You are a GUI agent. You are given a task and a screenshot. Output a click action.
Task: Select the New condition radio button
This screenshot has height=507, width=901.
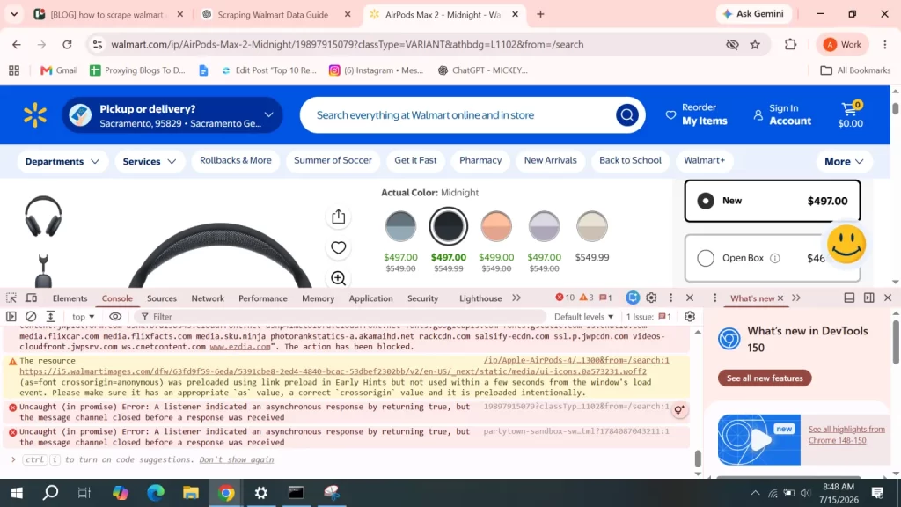click(706, 201)
